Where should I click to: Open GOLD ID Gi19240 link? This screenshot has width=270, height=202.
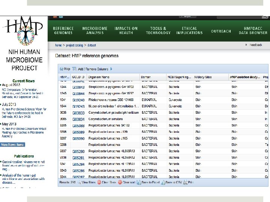tap(78, 100)
